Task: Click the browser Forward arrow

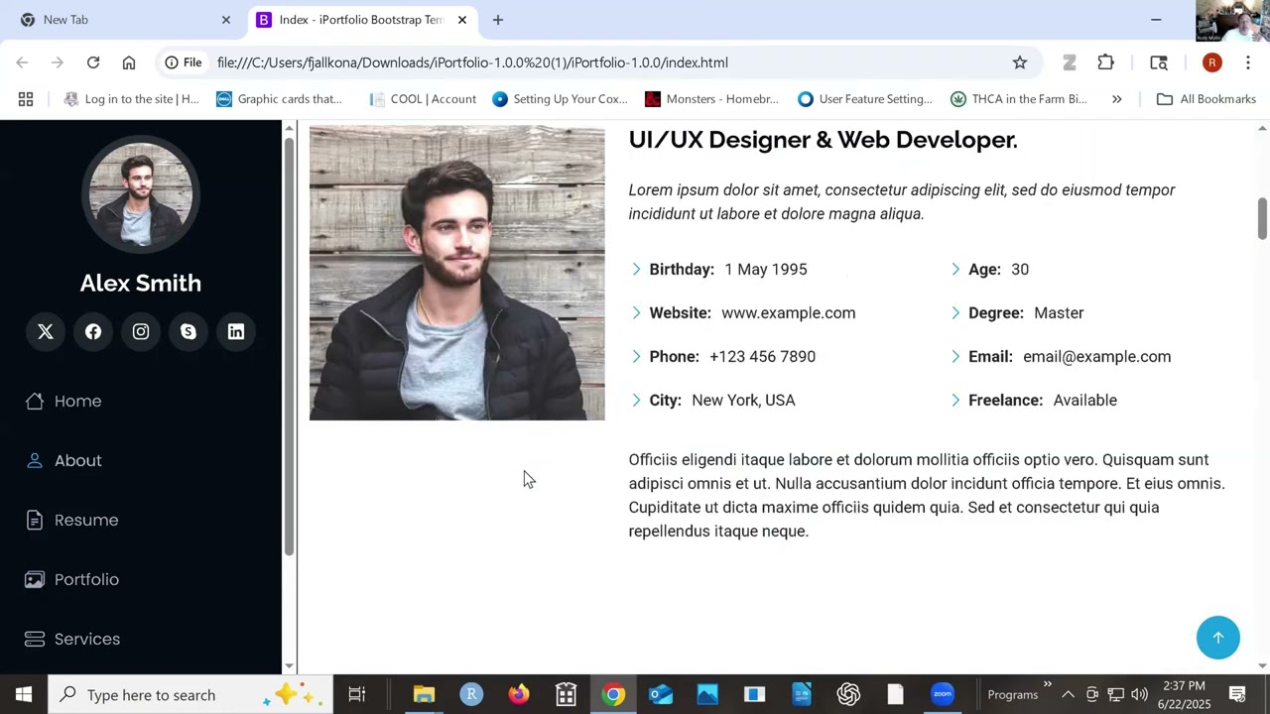Action: (x=58, y=62)
